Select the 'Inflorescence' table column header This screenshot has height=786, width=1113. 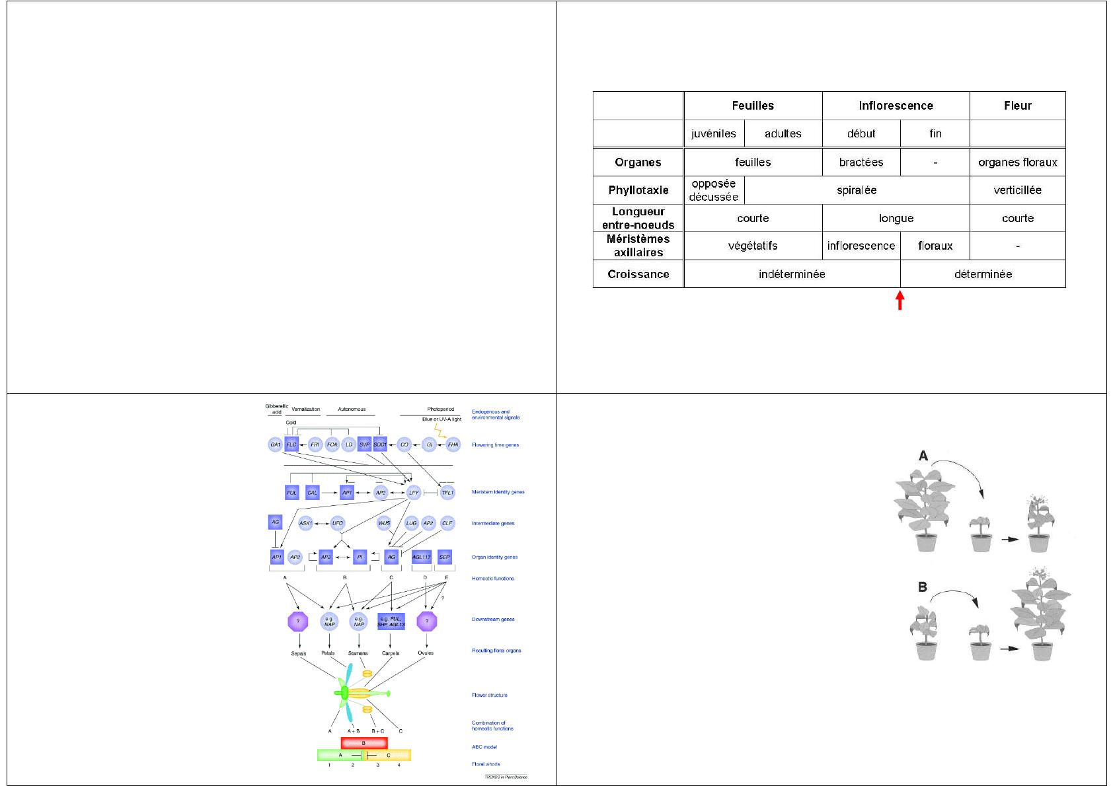[x=896, y=106]
